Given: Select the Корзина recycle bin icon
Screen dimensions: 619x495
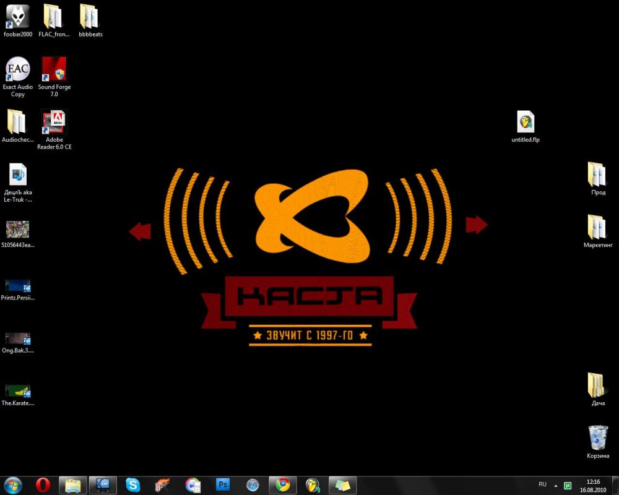Looking at the screenshot, I should click(598, 437).
